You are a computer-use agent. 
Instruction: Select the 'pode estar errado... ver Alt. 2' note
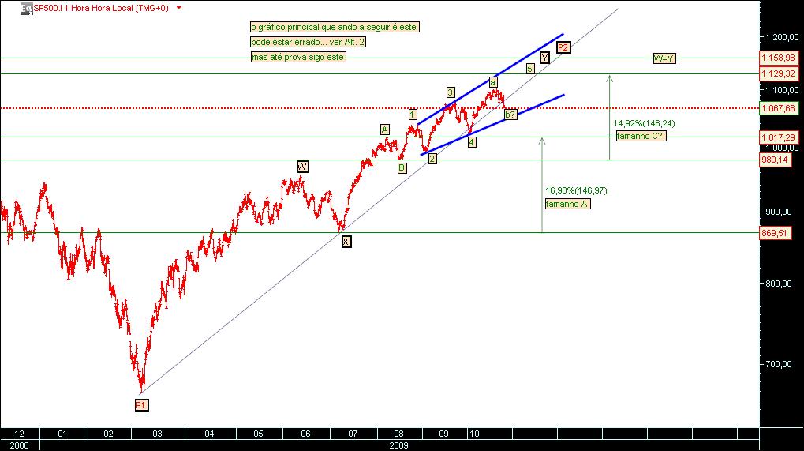308,42
